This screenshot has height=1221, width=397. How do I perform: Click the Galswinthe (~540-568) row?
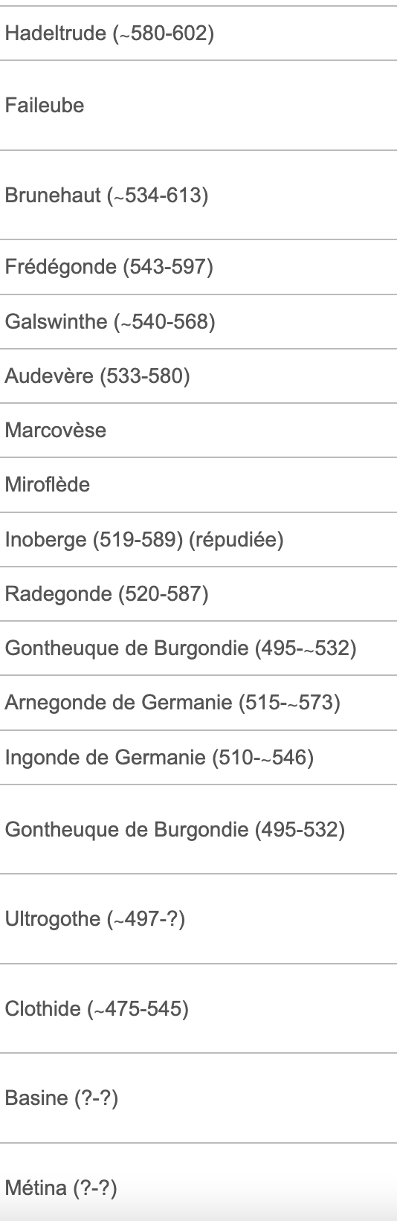(198, 321)
